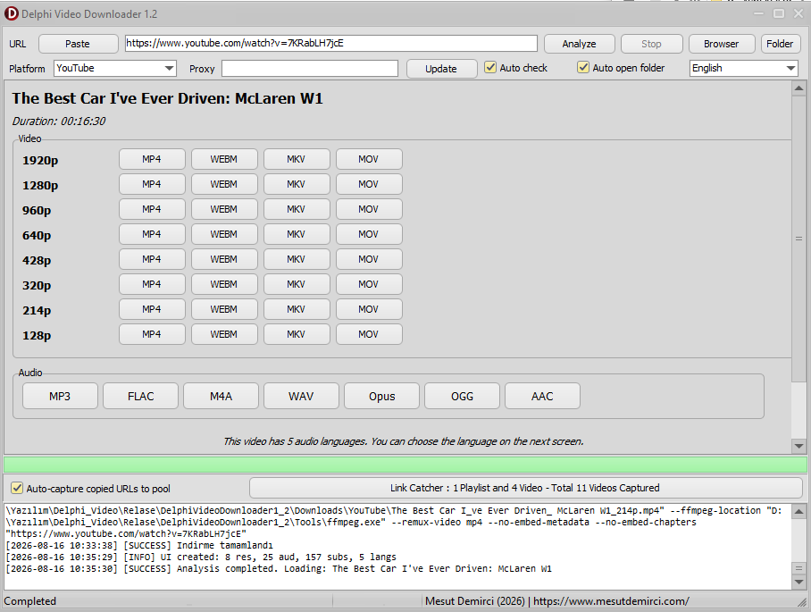This screenshot has height=612, width=811.
Task: Download 960p as MKV
Action: click(x=297, y=209)
